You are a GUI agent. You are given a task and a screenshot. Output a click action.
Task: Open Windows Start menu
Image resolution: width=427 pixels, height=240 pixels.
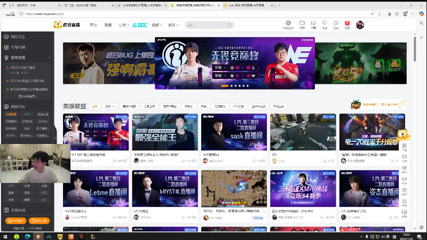[x=5, y=236]
